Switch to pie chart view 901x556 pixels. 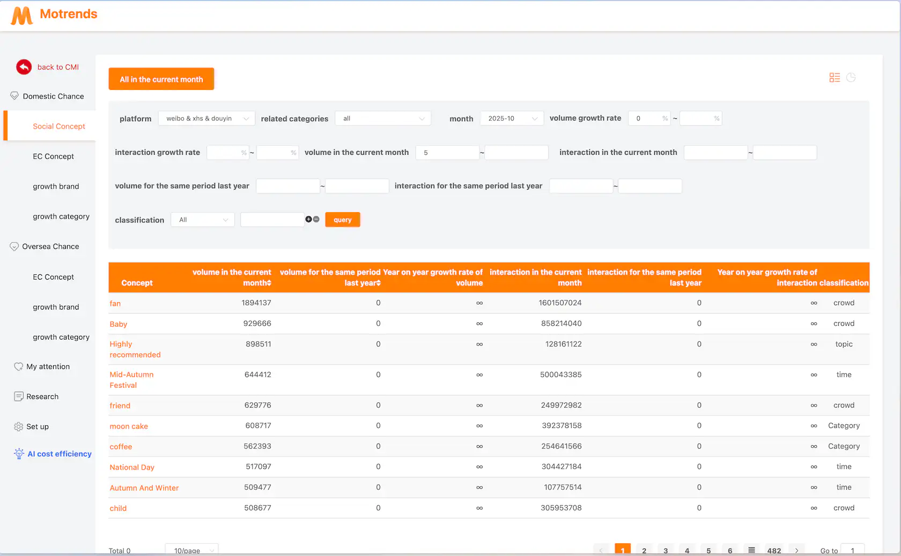tap(851, 77)
